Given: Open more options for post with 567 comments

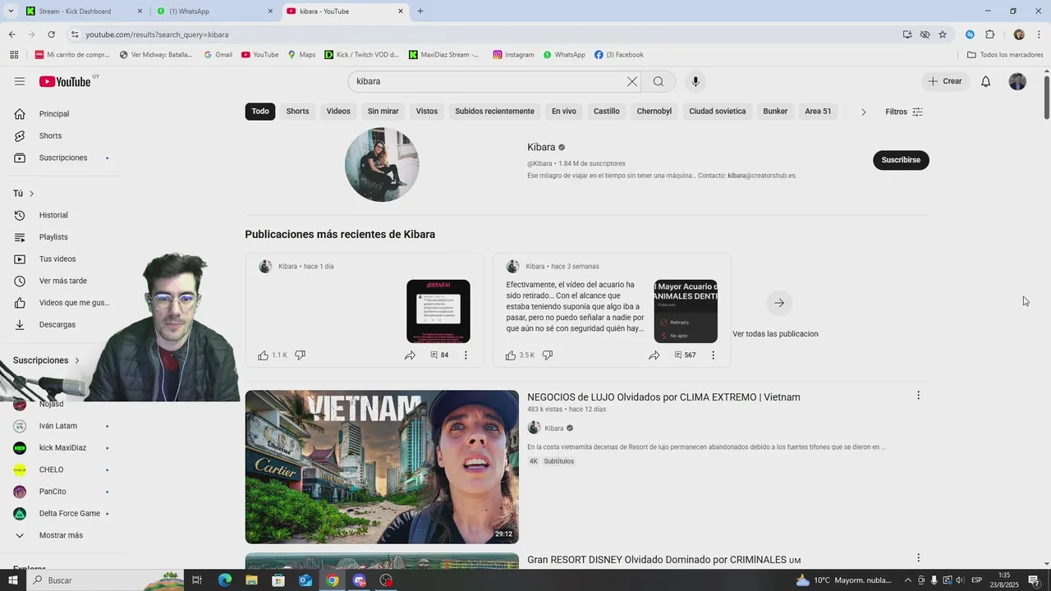Looking at the screenshot, I should pyautogui.click(x=713, y=355).
